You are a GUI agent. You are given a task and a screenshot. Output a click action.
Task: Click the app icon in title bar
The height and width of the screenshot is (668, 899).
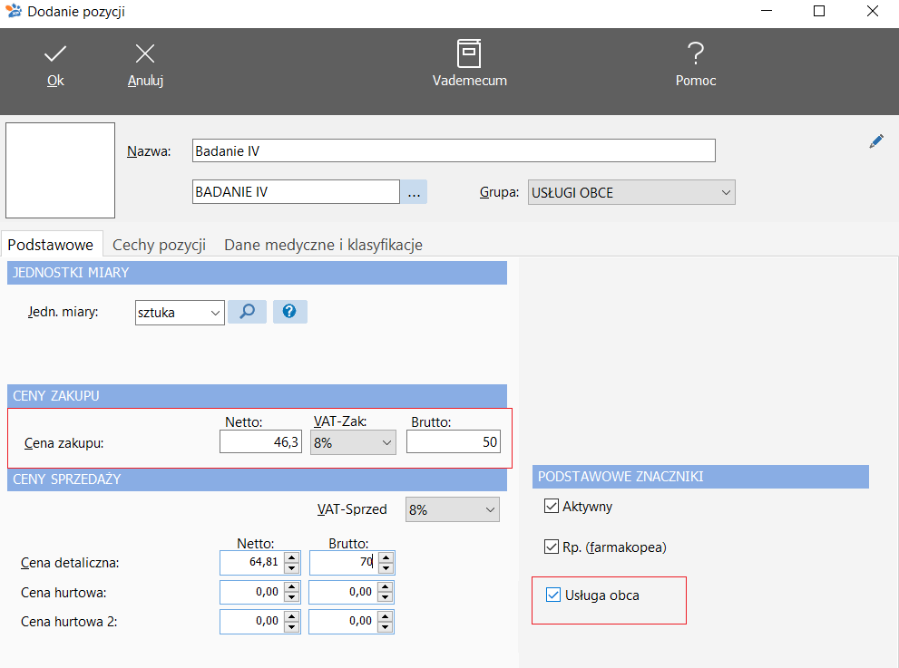14,11
